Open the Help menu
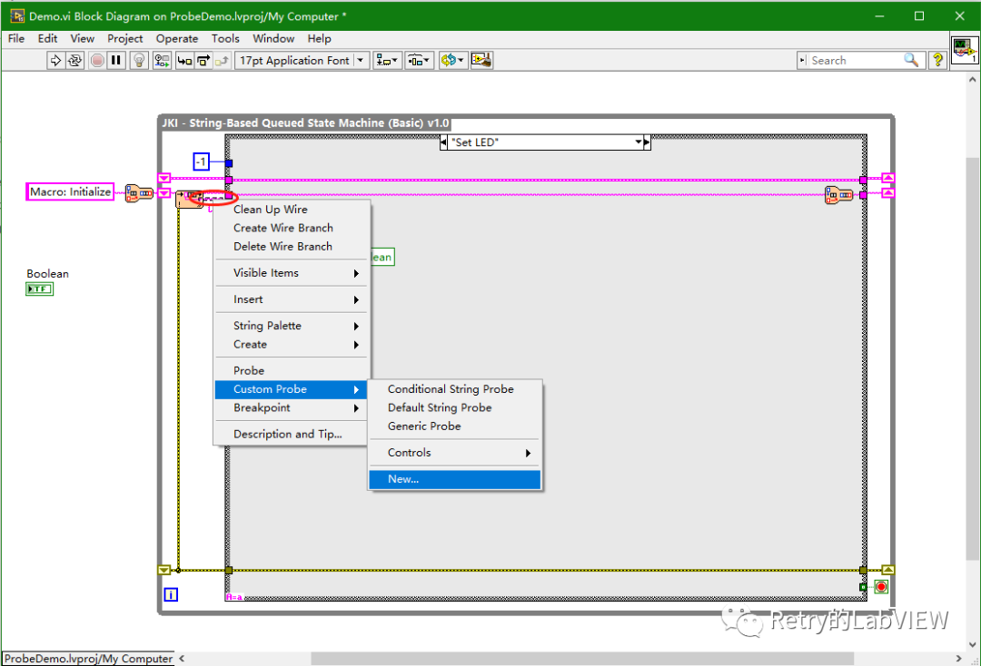Viewport: 981px width, 666px height. tap(319, 38)
